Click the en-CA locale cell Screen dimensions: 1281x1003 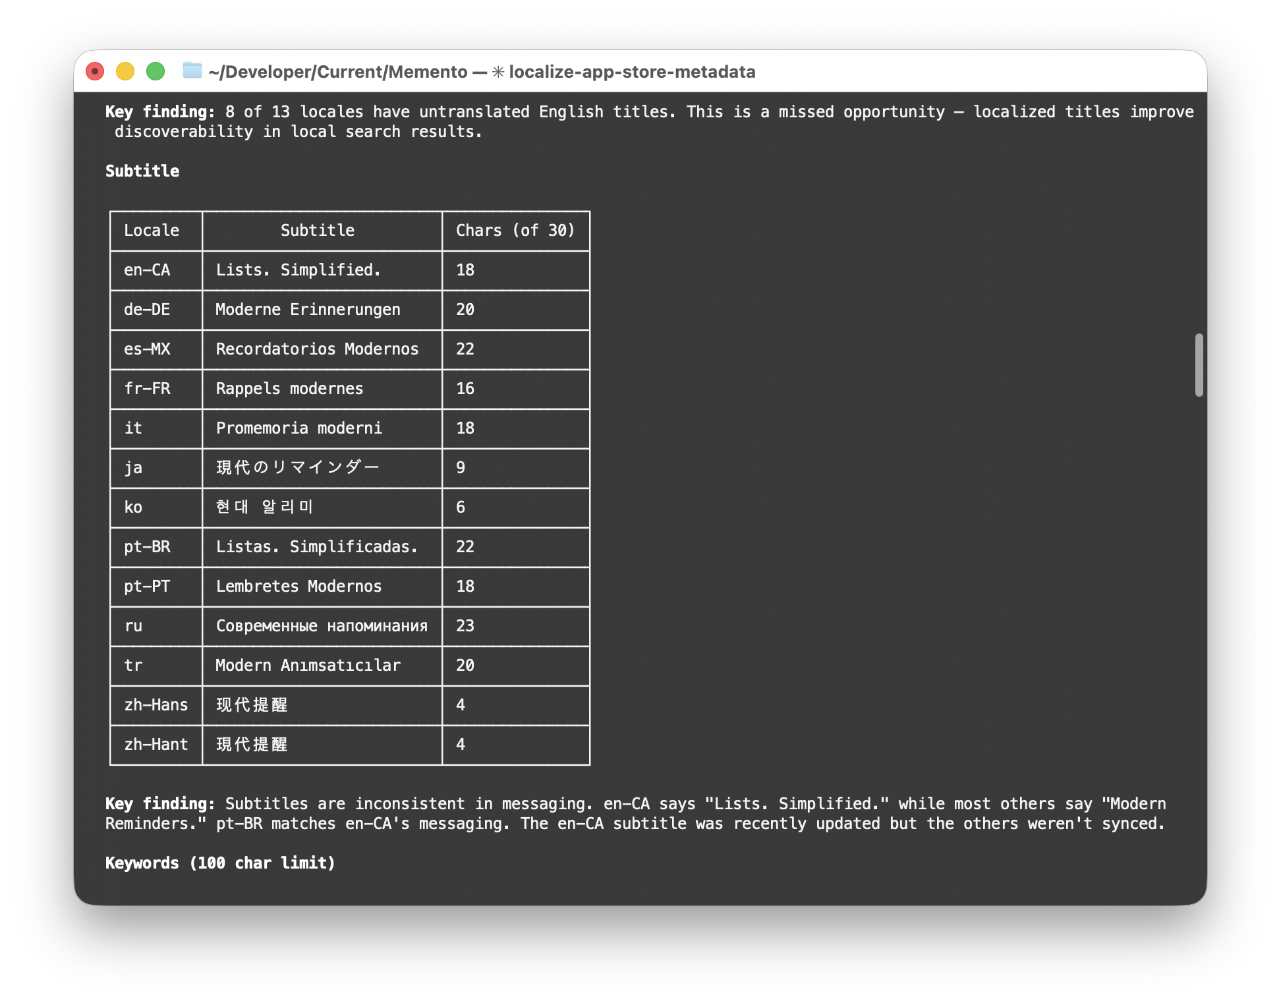click(147, 270)
